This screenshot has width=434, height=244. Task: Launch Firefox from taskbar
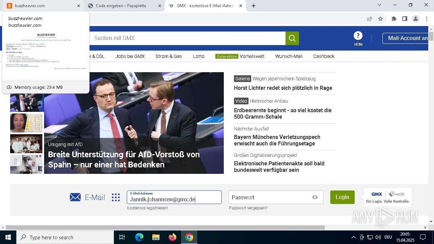tap(172, 237)
